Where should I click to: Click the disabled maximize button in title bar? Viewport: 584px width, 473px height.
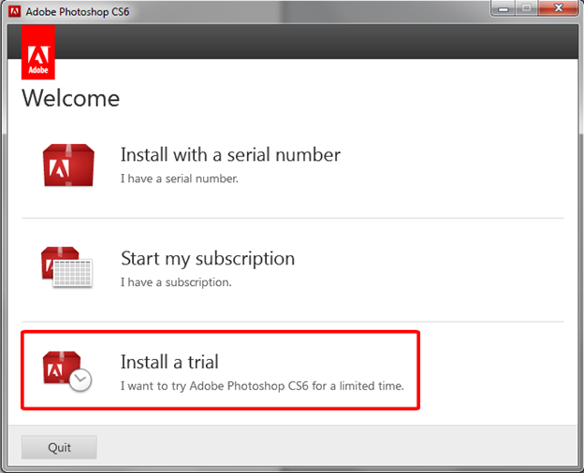[x=526, y=10]
